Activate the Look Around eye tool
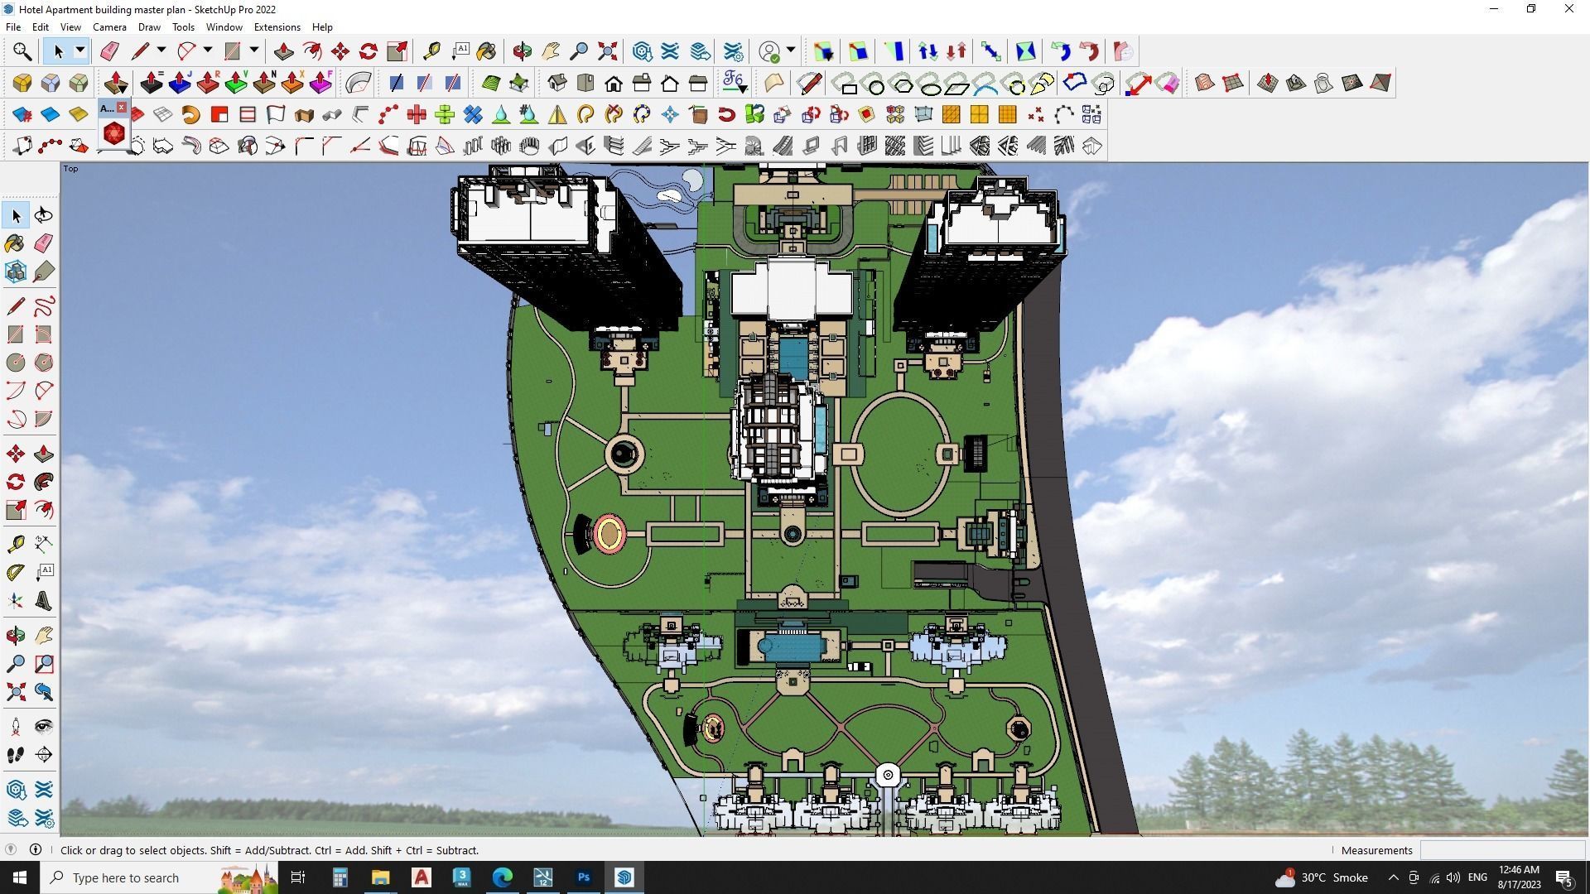Viewport: 1590px width, 894px height. click(x=44, y=727)
